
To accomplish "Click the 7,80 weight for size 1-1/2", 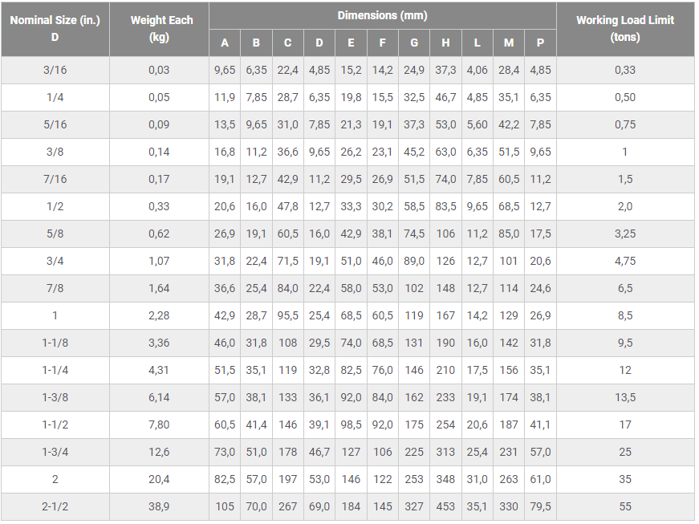I will [159, 424].
